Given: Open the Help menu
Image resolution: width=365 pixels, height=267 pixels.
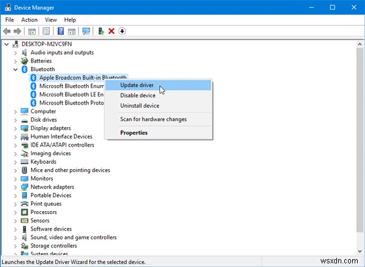Looking at the screenshot, I should [x=70, y=20].
